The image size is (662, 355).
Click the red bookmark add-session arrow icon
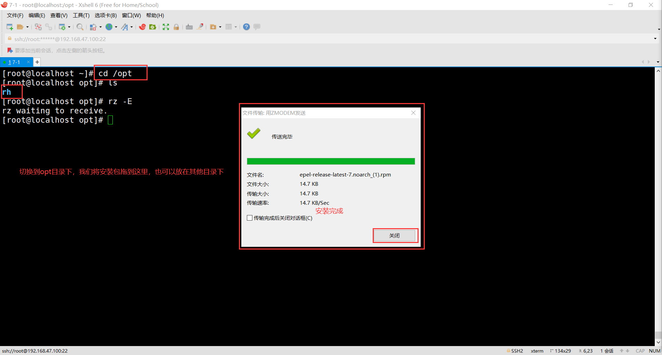click(10, 50)
